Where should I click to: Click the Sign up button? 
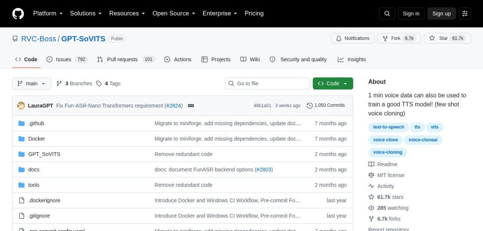pyautogui.click(x=442, y=13)
